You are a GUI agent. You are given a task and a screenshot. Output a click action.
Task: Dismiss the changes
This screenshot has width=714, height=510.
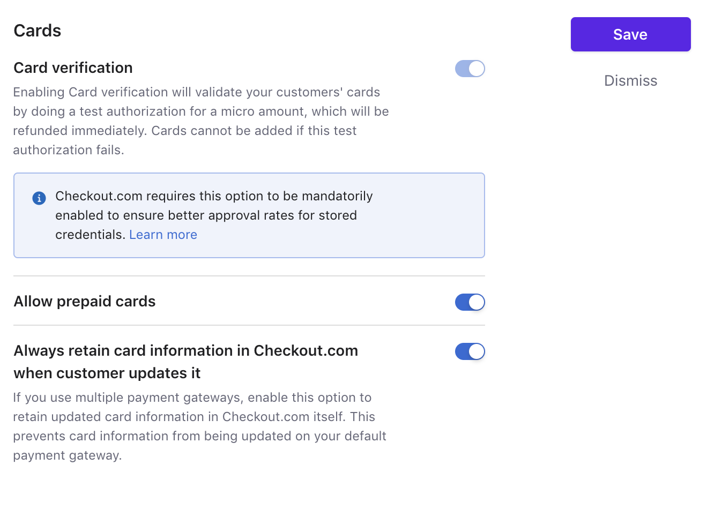click(630, 81)
